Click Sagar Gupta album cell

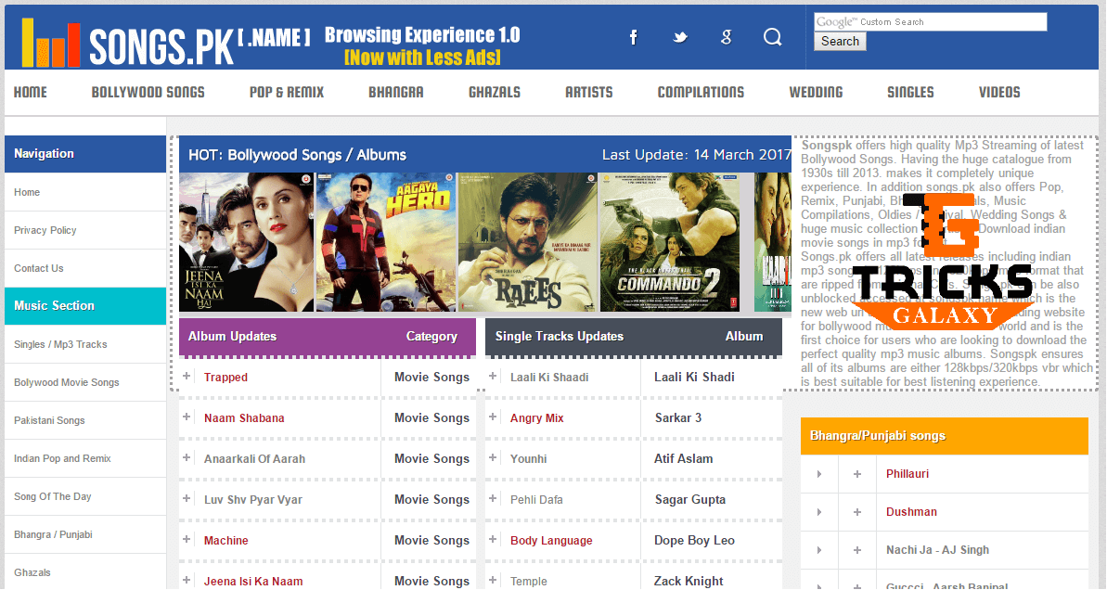pyautogui.click(x=690, y=500)
